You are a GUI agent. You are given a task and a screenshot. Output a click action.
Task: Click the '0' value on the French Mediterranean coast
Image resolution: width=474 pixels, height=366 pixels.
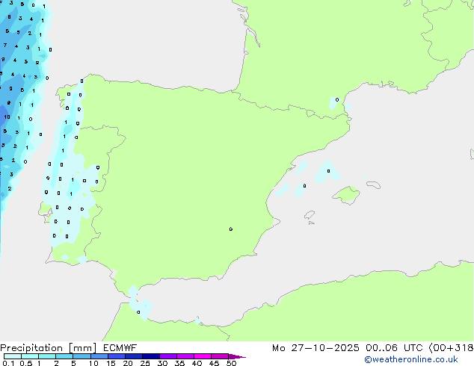[x=337, y=99]
